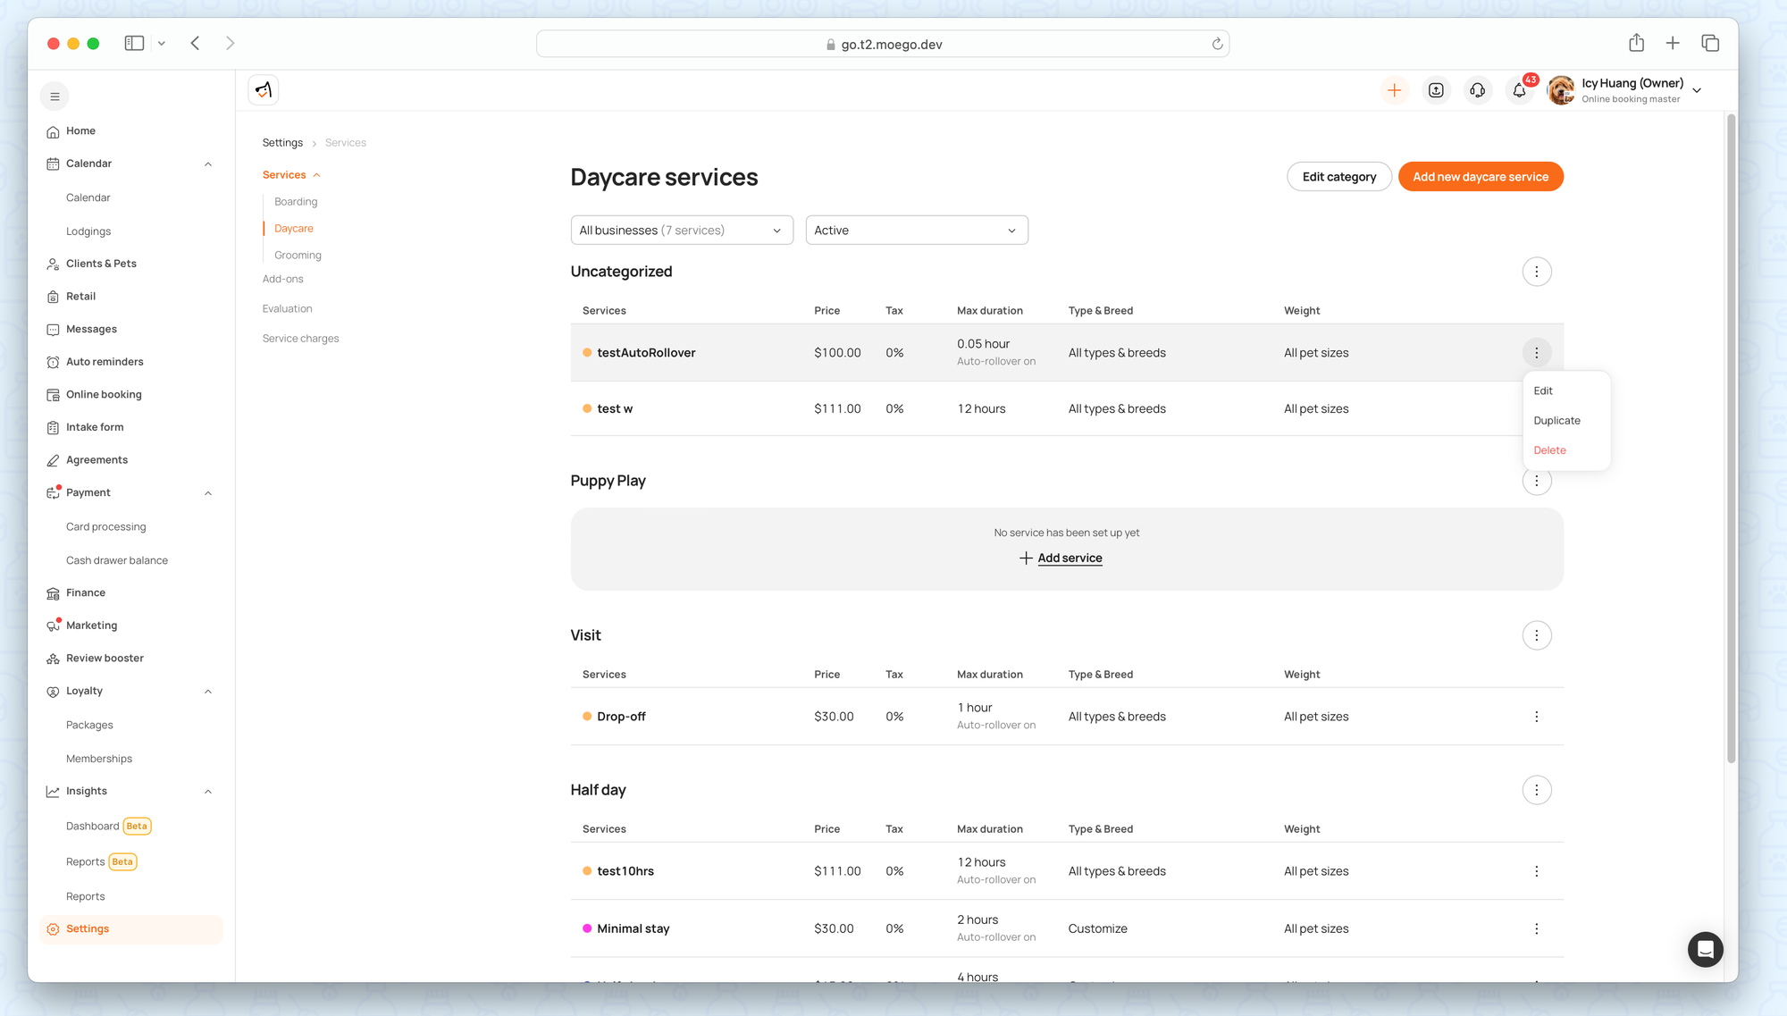1787x1016 pixels.
Task: Open the All businesses dropdown
Action: [x=681, y=231]
